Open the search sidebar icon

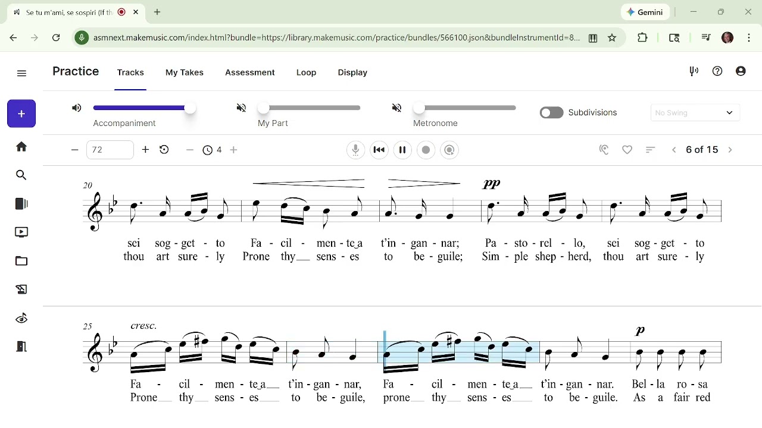(x=21, y=175)
